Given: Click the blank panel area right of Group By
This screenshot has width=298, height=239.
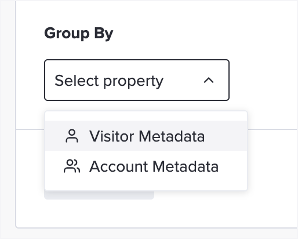Looking at the screenshot, I should tap(203, 34).
